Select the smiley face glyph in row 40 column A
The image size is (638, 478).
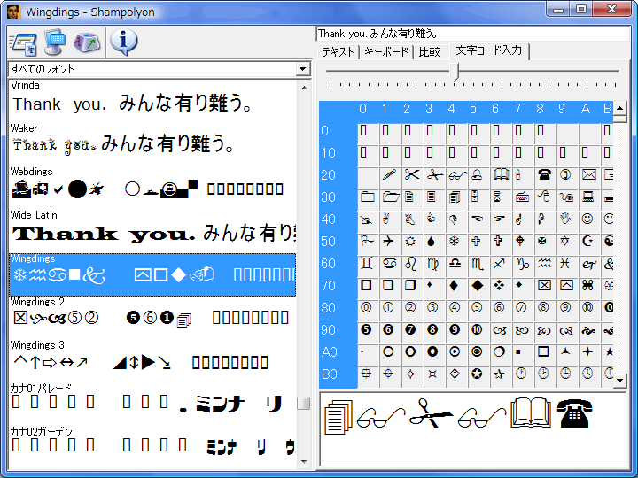587,220
